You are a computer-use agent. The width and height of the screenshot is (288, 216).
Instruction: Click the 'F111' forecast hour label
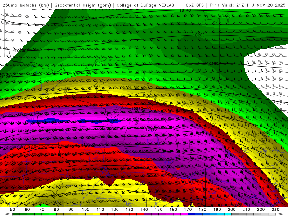pos(215,5)
